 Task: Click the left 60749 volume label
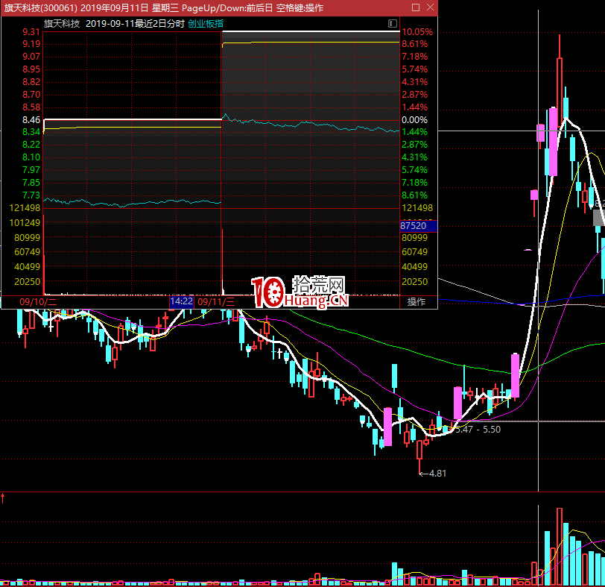tap(27, 252)
